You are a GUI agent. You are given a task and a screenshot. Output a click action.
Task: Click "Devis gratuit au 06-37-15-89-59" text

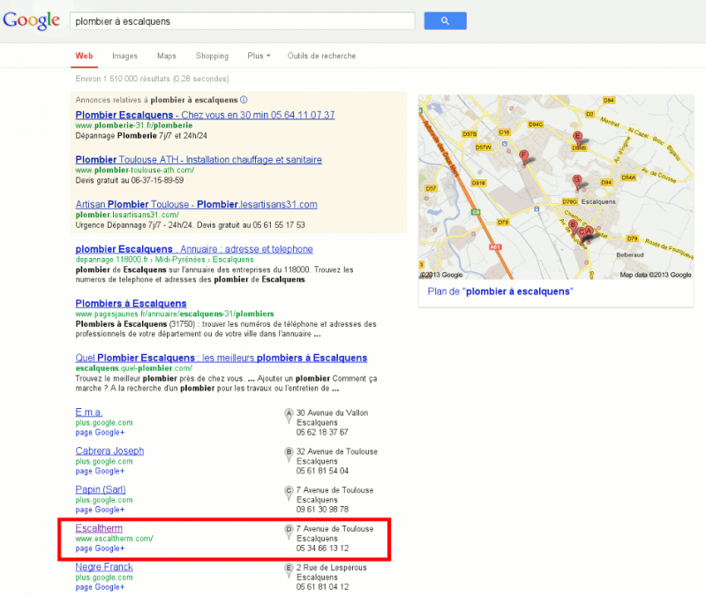[x=130, y=180]
